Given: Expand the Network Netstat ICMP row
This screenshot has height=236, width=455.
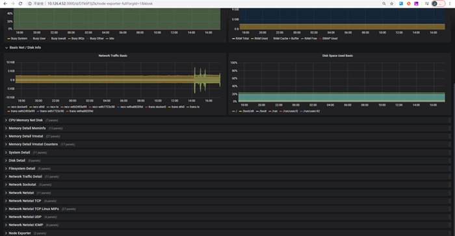Looking at the screenshot, I should [227, 225].
